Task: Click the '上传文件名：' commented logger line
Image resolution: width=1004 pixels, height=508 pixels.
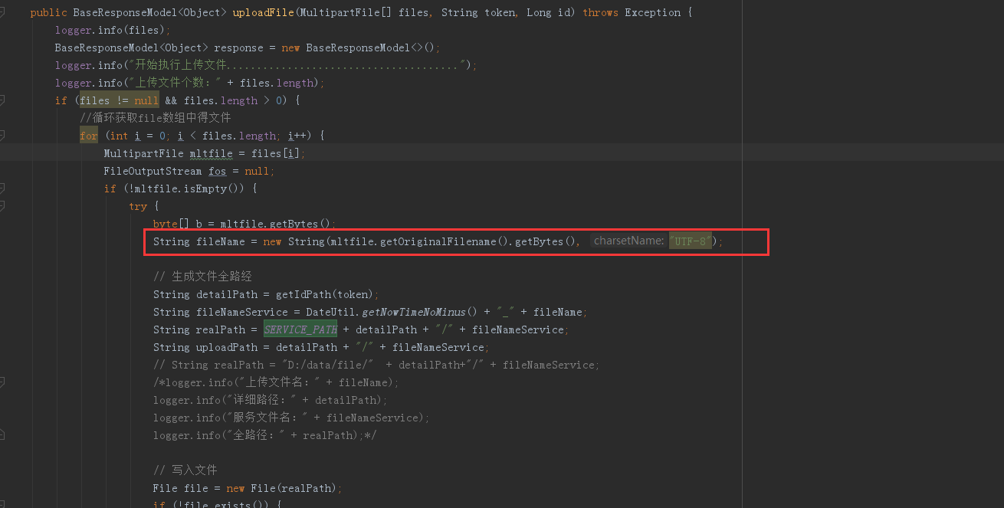Action: (276, 382)
